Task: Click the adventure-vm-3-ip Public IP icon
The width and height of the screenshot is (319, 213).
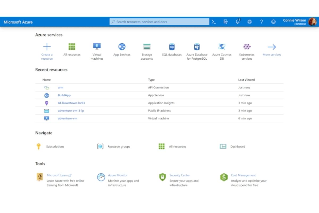Action: 47,111
